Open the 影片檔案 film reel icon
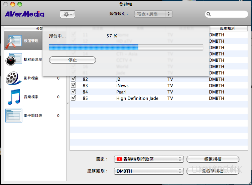Image resolution: width=252 pixels, height=185 pixels. pos(13,78)
